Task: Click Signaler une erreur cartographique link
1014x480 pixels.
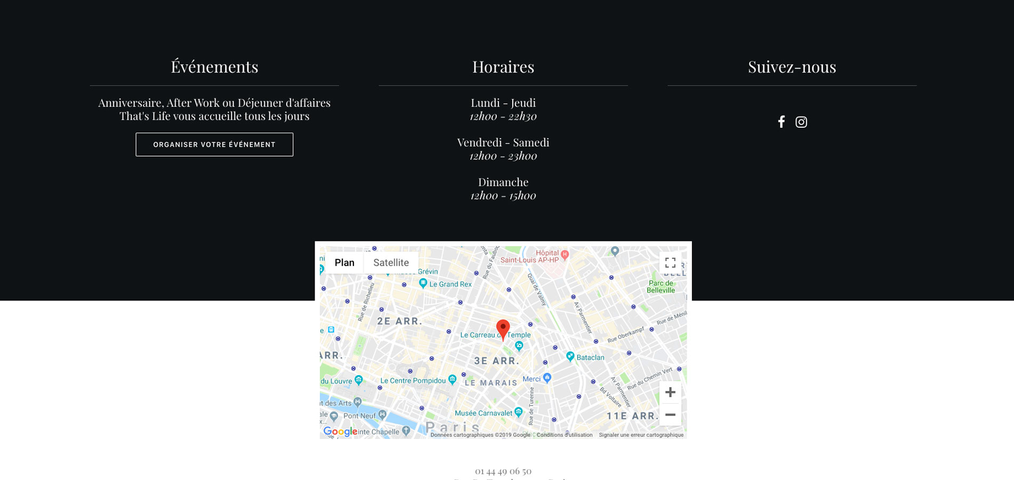Action: tap(641, 435)
